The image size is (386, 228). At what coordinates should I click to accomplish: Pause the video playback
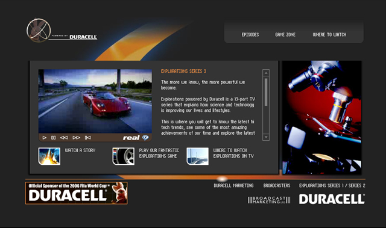53,138
